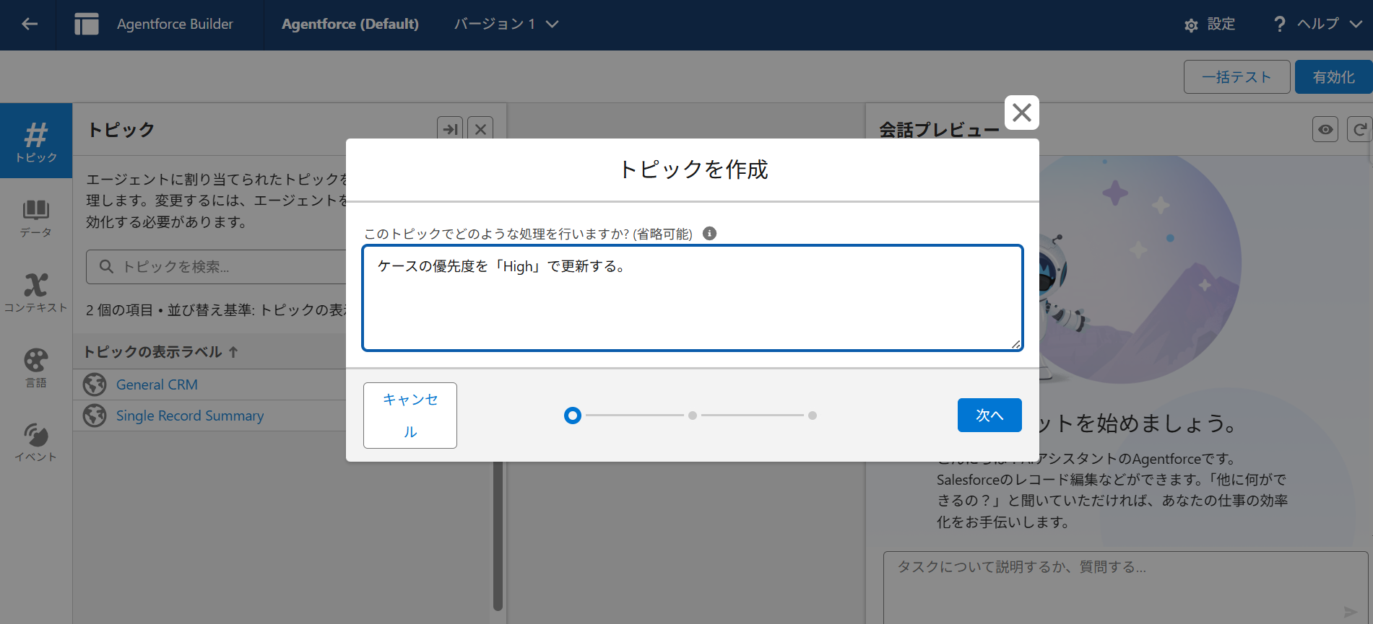
Task: Click the Single Record Summary globe icon
Action: pos(95,416)
